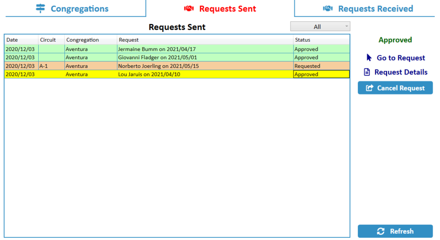Click the document icon beside Request Details
The height and width of the screenshot is (240, 440).
point(367,72)
